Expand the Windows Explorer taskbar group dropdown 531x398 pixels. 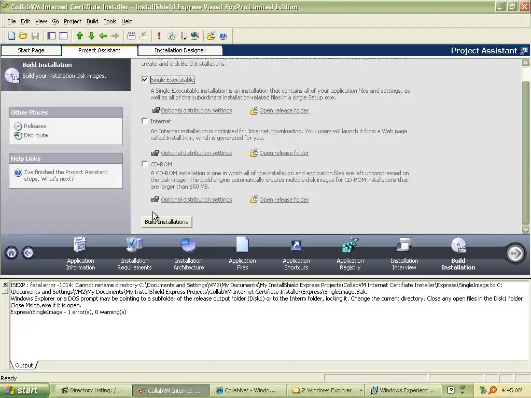361,391
